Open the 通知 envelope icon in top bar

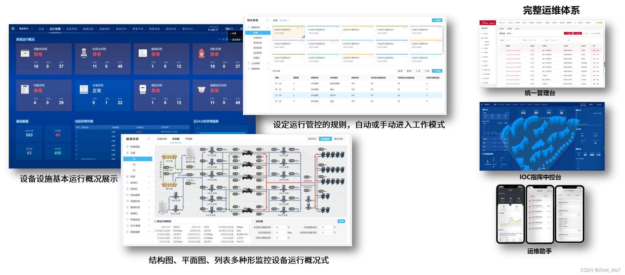point(232,28)
